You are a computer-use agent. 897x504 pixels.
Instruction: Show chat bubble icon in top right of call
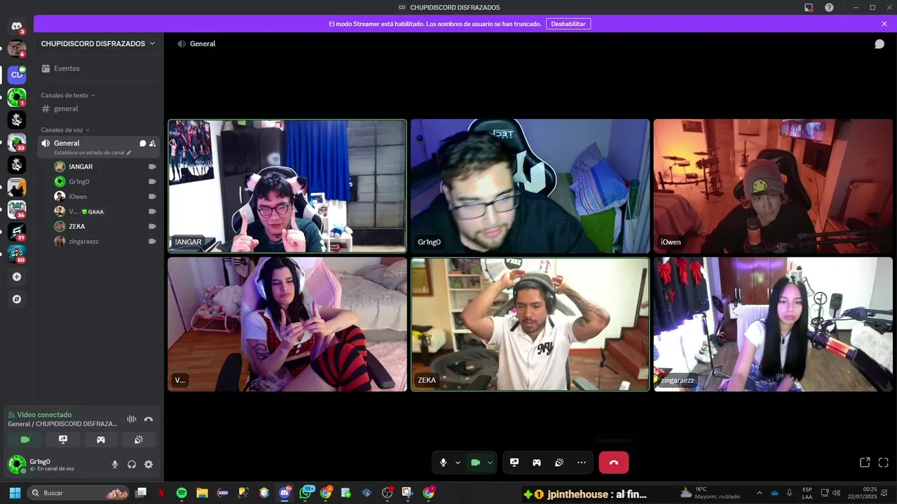879,44
